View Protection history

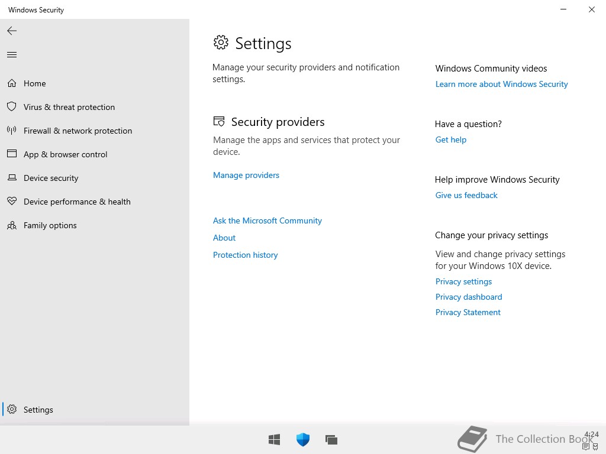pos(246,255)
